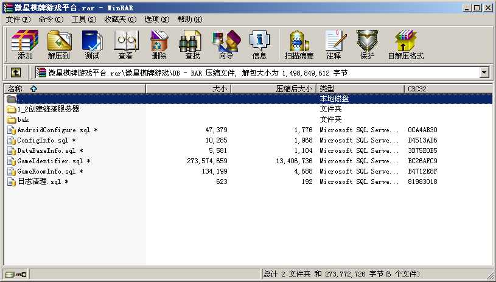This screenshot has height=282, width=496.
Task: Sort by CRC32 column header
Action: 449,88
